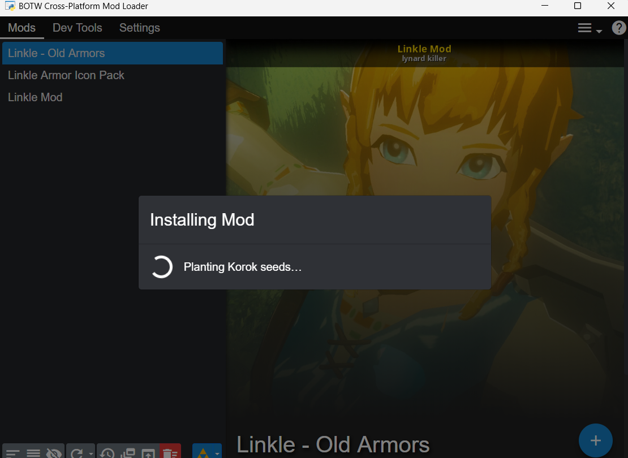The height and width of the screenshot is (458, 628).
Task: Click the app icon in title bar
Action: tap(10, 6)
